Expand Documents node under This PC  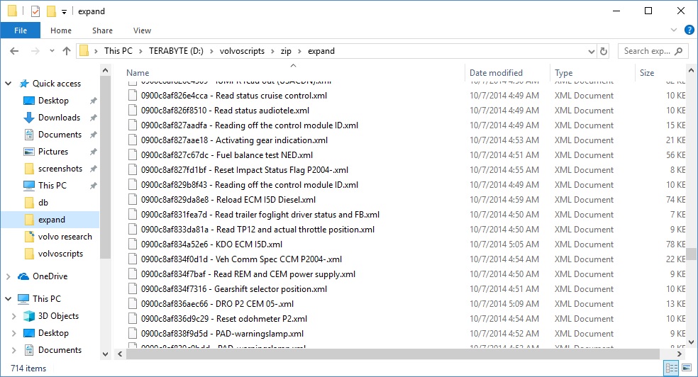13,350
